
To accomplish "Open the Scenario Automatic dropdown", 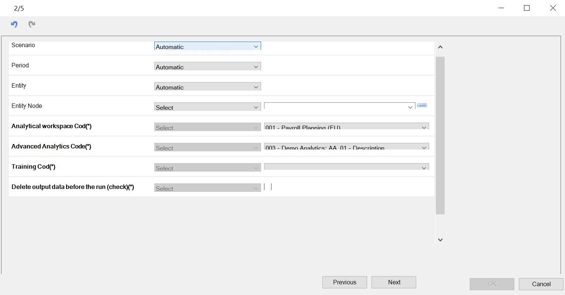I will (208, 46).
